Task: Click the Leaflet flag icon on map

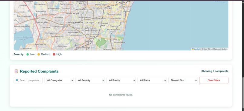Action: pos(193,49)
